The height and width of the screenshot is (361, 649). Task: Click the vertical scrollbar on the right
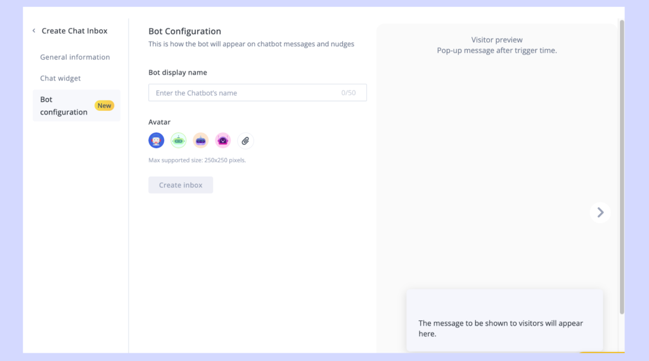pyautogui.click(x=622, y=165)
